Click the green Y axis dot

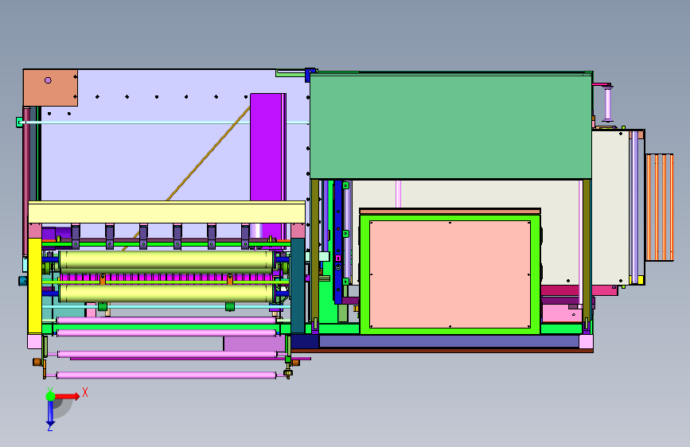[50, 396]
